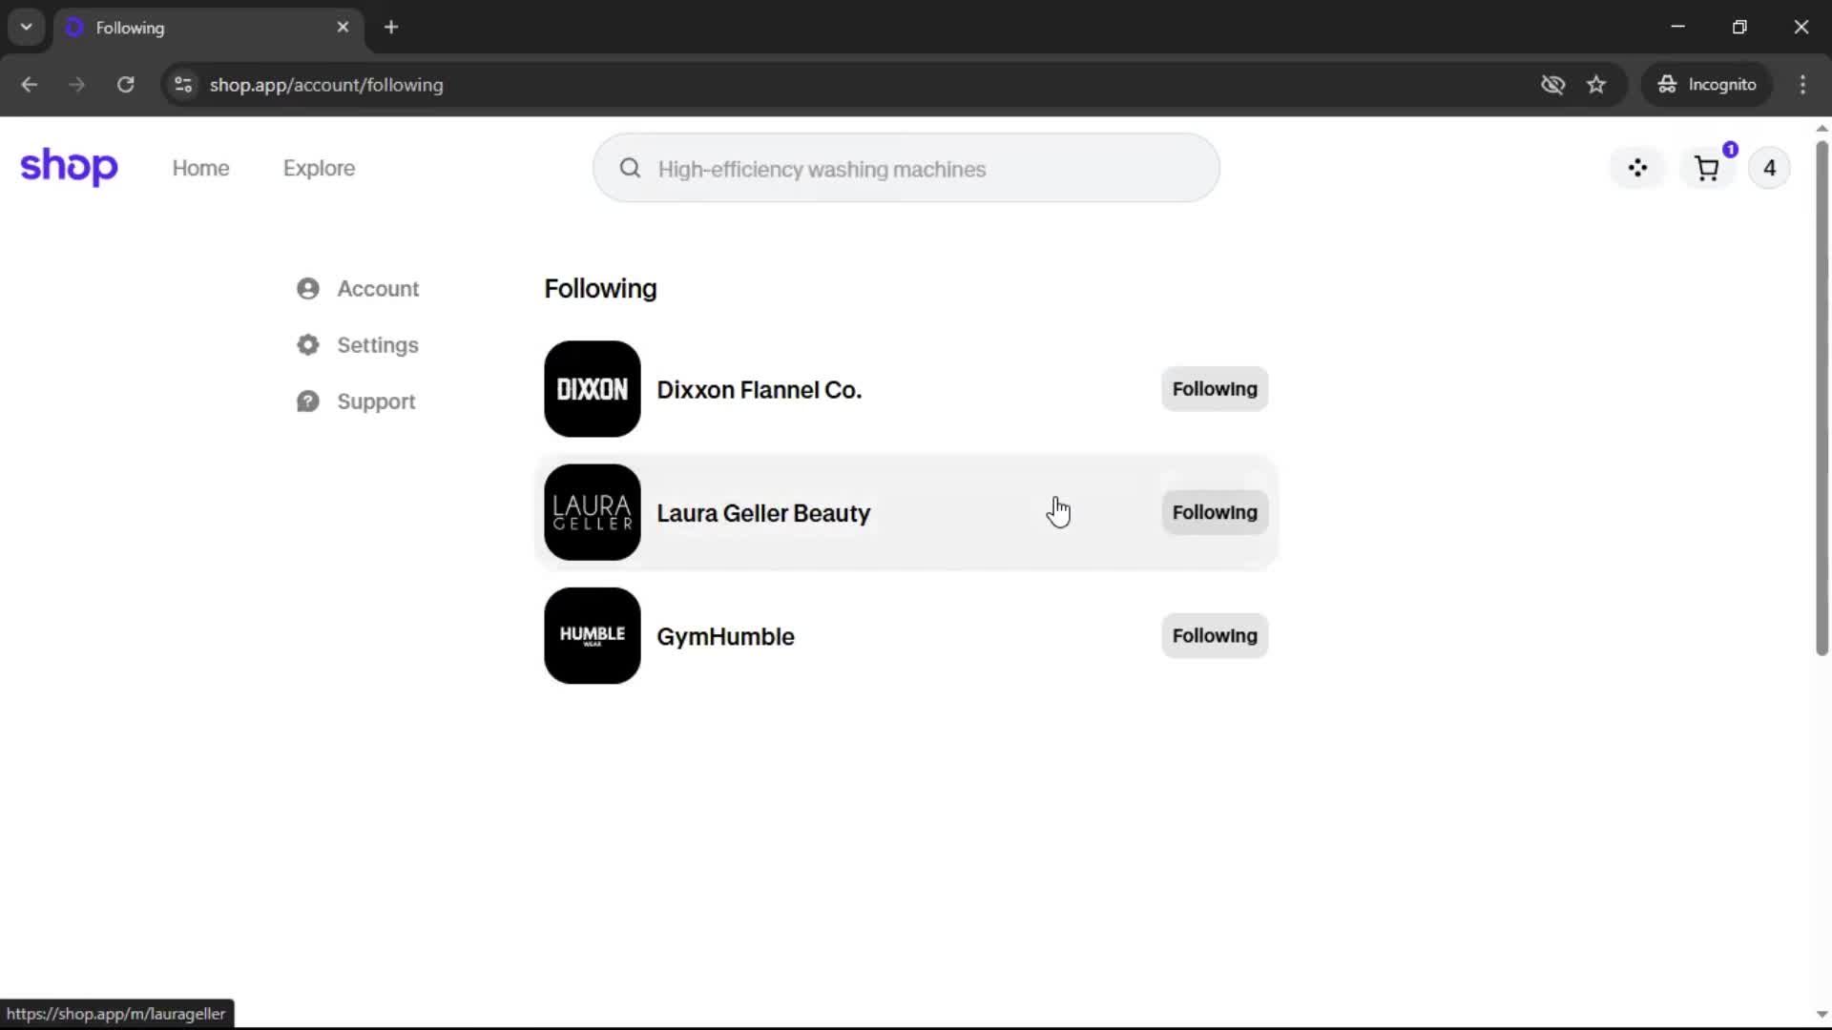Unfollow Dixxon Flannel Co. via Following button

1214,389
